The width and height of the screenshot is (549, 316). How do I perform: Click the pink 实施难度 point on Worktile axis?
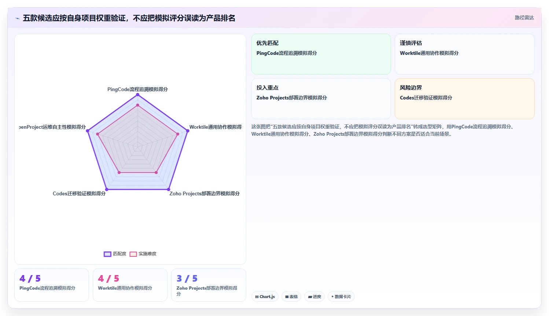(178, 134)
